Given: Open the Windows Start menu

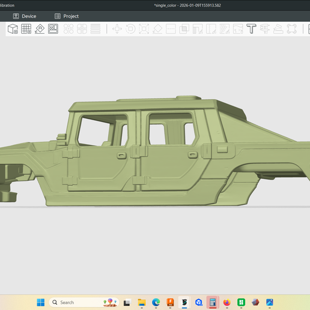Looking at the screenshot, I should pyautogui.click(x=41, y=302).
